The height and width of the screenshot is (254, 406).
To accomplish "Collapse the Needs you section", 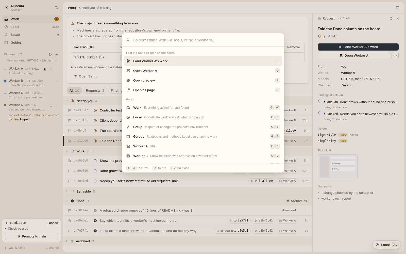I will 67,101.
